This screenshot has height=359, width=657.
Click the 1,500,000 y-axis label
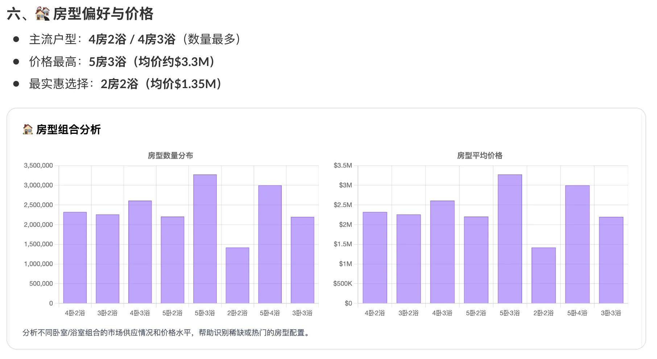[x=38, y=244]
